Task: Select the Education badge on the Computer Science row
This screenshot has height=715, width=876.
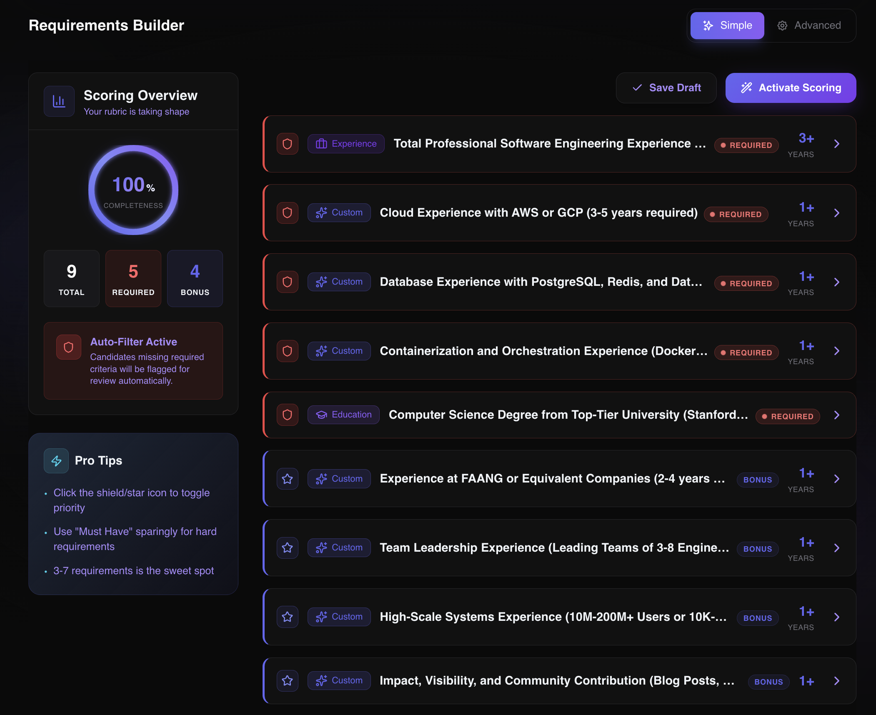Action: pyautogui.click(x=343, y=415)
